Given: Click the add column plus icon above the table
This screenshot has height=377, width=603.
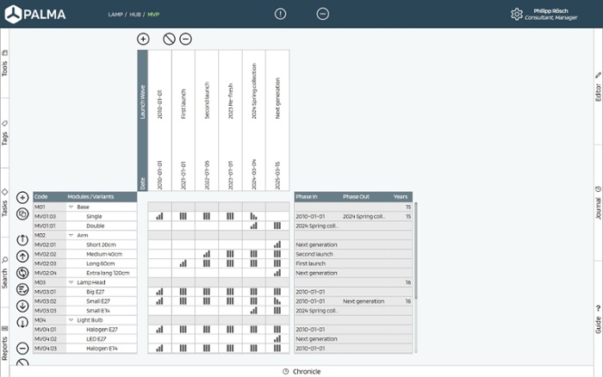Looking at the screenshot, I should coord(143,39).
